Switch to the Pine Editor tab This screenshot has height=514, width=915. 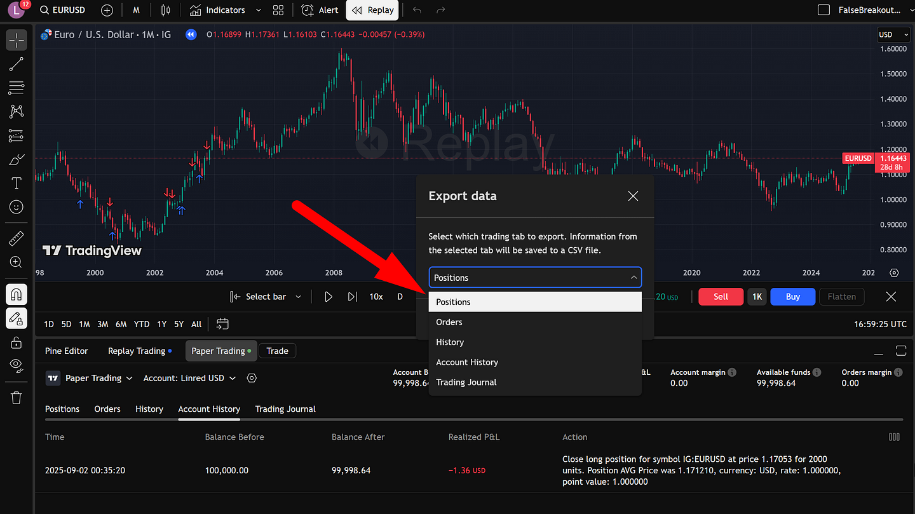(67, 351)
